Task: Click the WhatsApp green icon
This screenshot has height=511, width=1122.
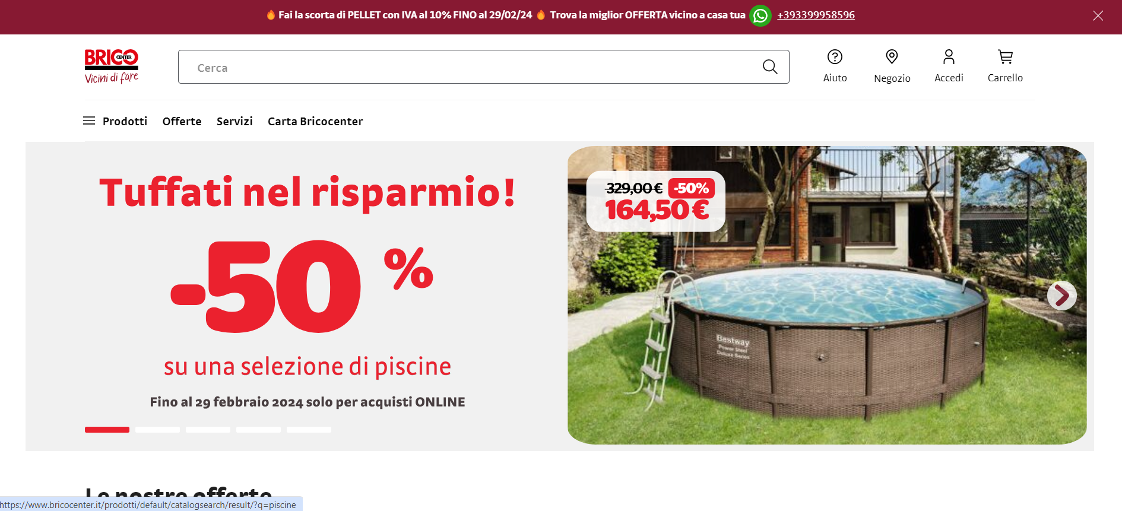Action: pos(760,15)
